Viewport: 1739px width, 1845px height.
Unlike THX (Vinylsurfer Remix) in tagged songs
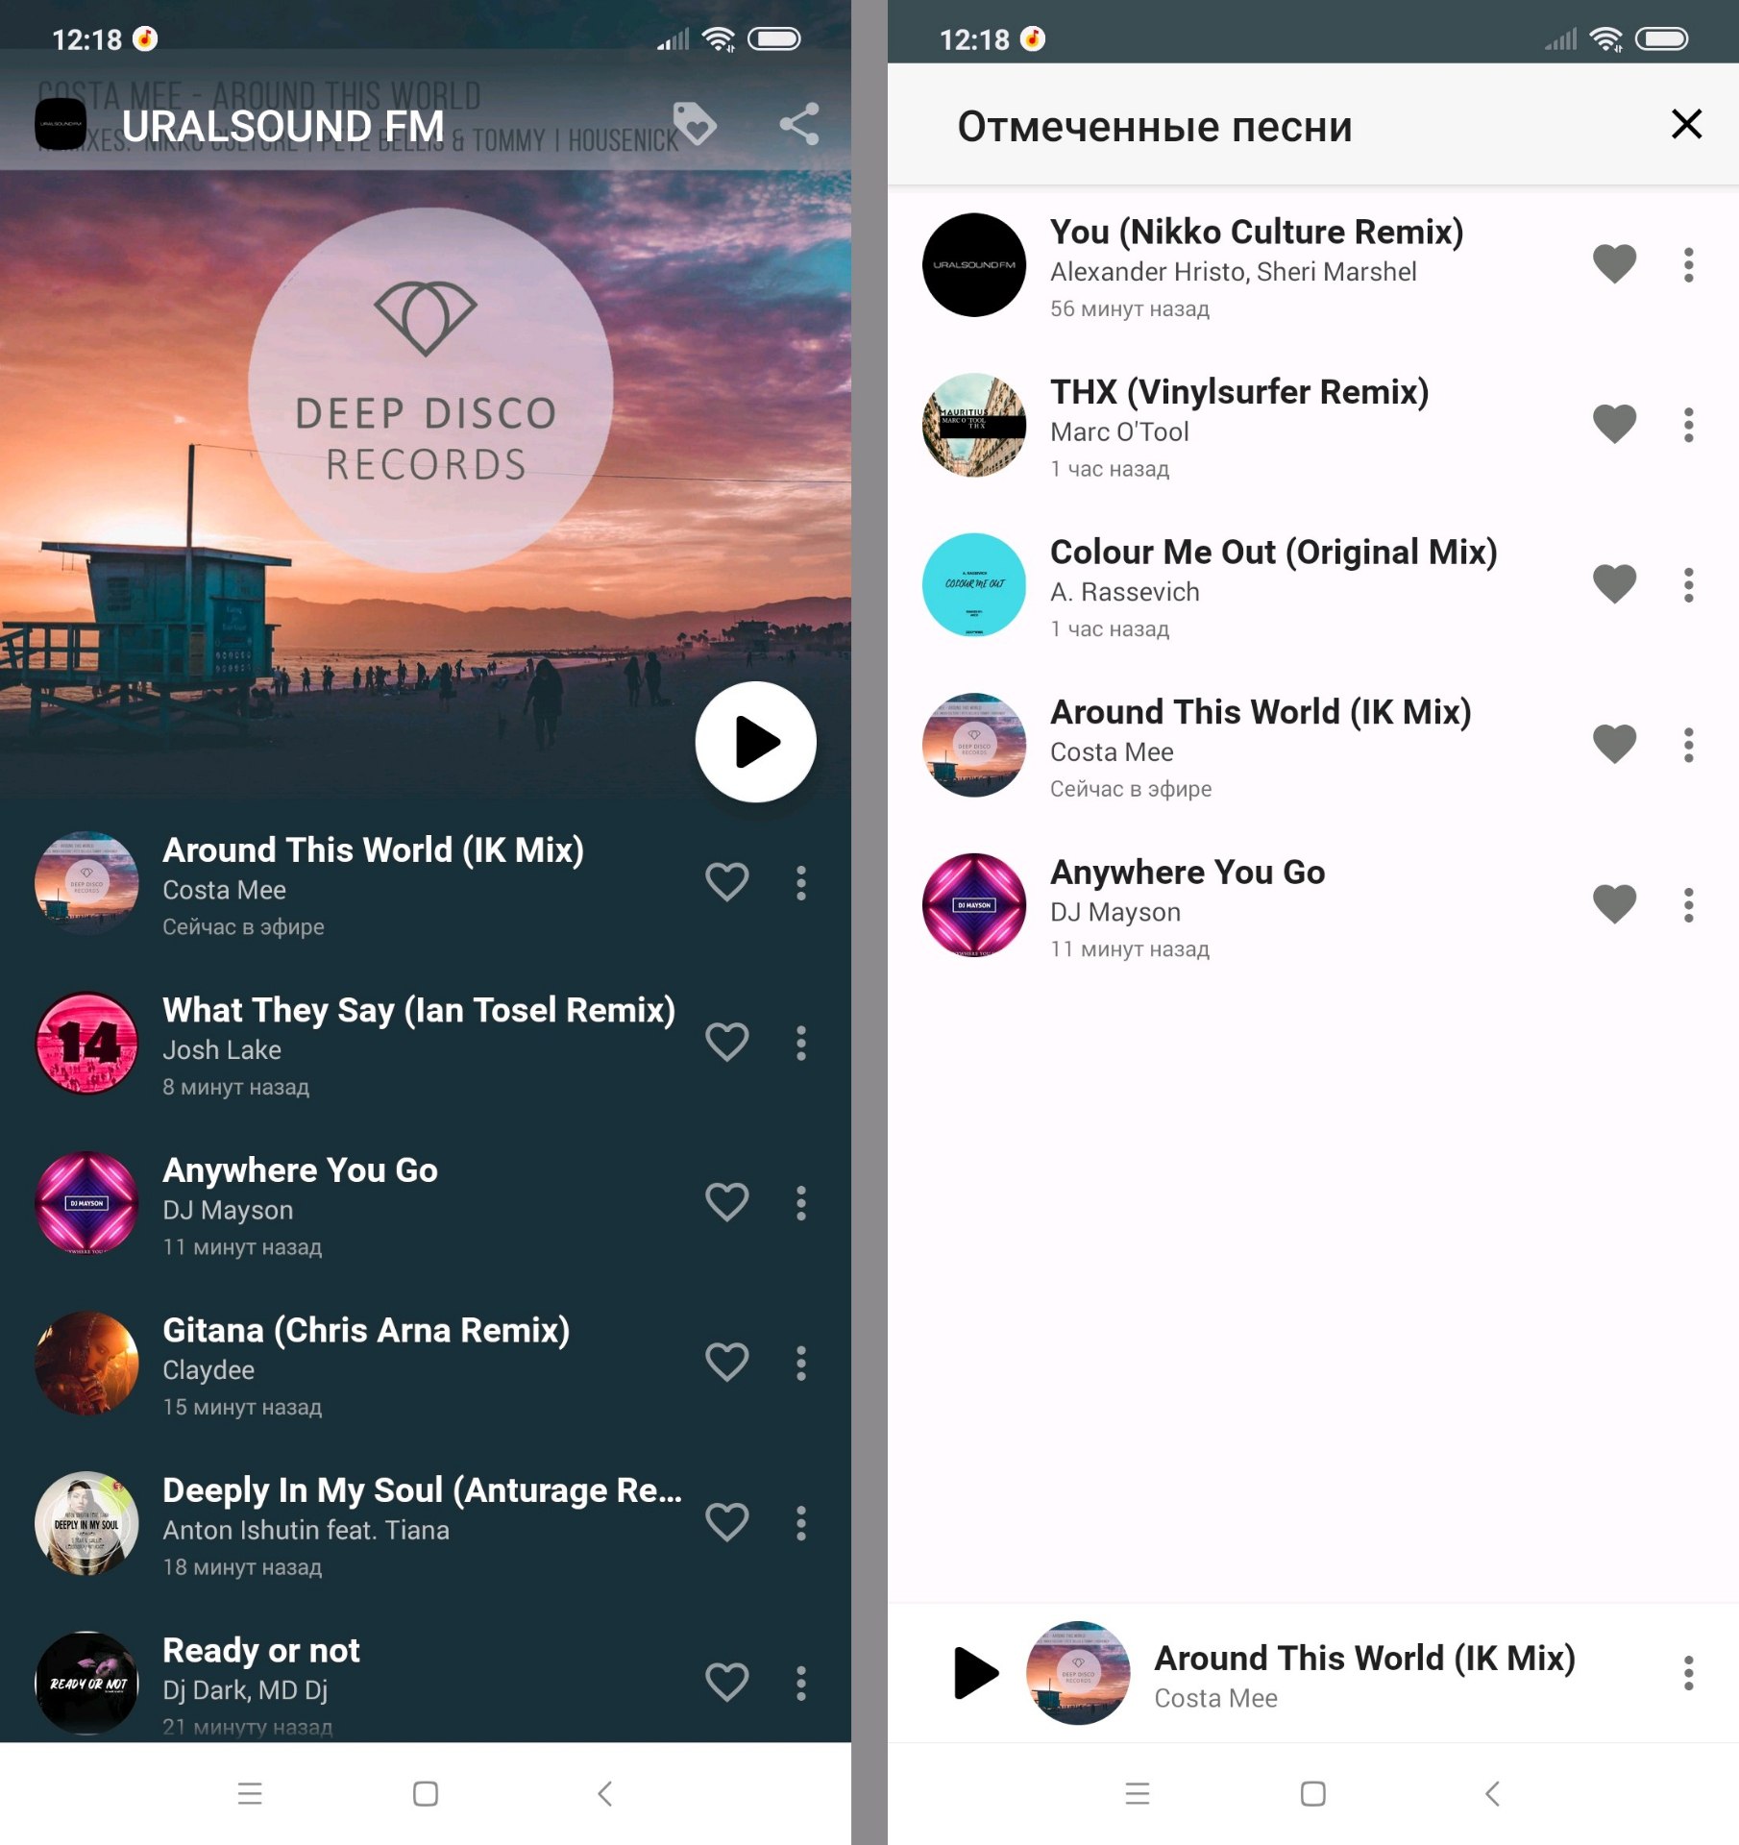click(x=1615, y=424)
